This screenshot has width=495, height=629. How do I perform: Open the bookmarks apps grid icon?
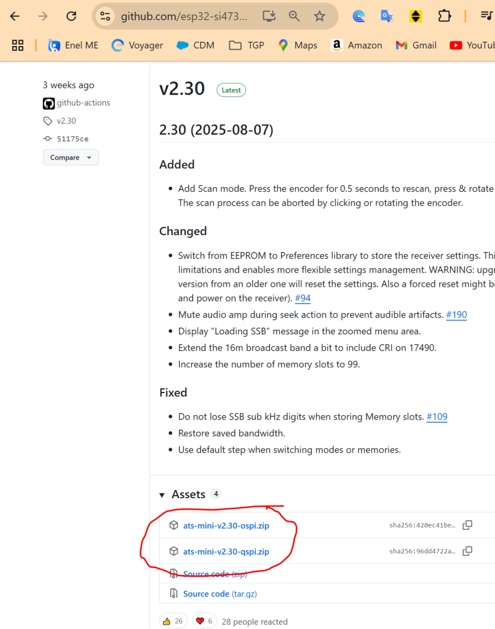pyautogui.click(x=18, y=45)
